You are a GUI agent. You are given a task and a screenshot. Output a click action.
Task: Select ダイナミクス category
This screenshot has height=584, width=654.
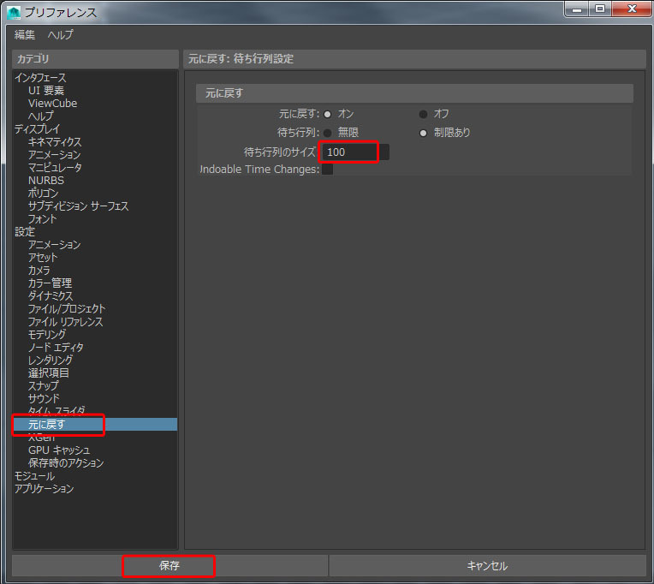(51, 296)
